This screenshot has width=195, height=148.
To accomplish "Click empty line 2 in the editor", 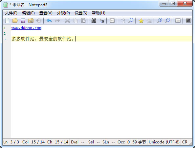I will pyautogui.click(x=102, y=33).
